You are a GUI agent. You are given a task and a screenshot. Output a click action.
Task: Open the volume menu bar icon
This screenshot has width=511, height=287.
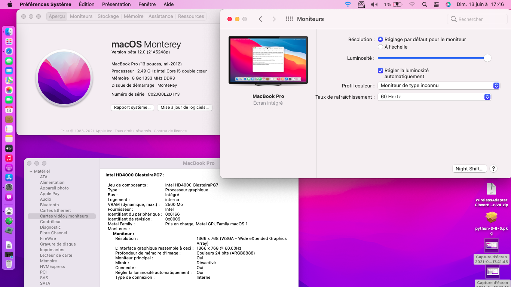(x=374, y=4)
